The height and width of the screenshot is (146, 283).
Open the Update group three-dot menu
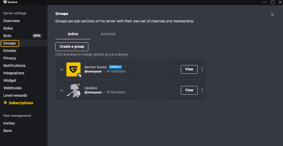pos(202,90)
